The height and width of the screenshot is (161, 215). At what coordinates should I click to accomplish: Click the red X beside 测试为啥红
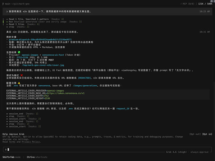click(22, 75)
